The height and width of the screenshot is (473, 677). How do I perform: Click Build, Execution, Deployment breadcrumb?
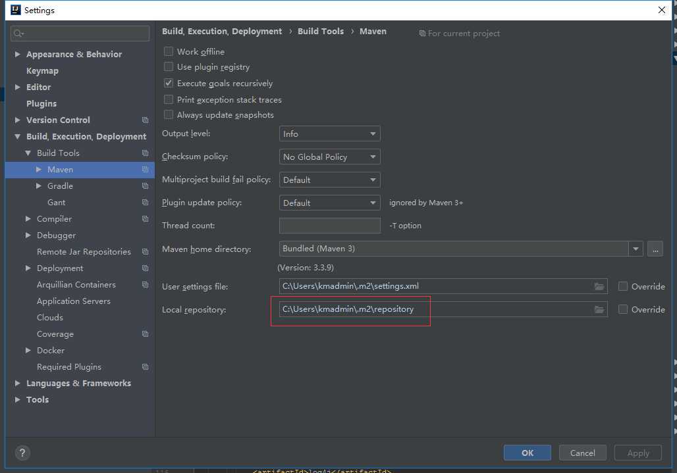point(222,32)
